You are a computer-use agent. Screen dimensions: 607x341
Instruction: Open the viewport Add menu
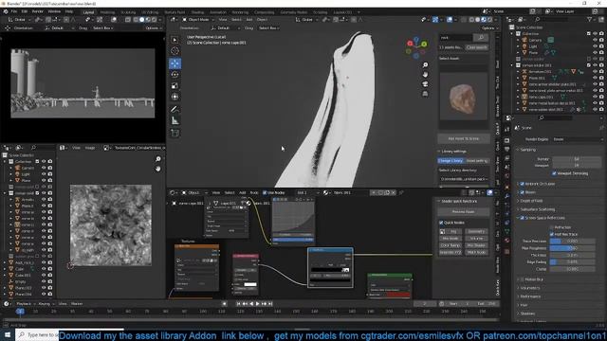click(x=249, y=19)
